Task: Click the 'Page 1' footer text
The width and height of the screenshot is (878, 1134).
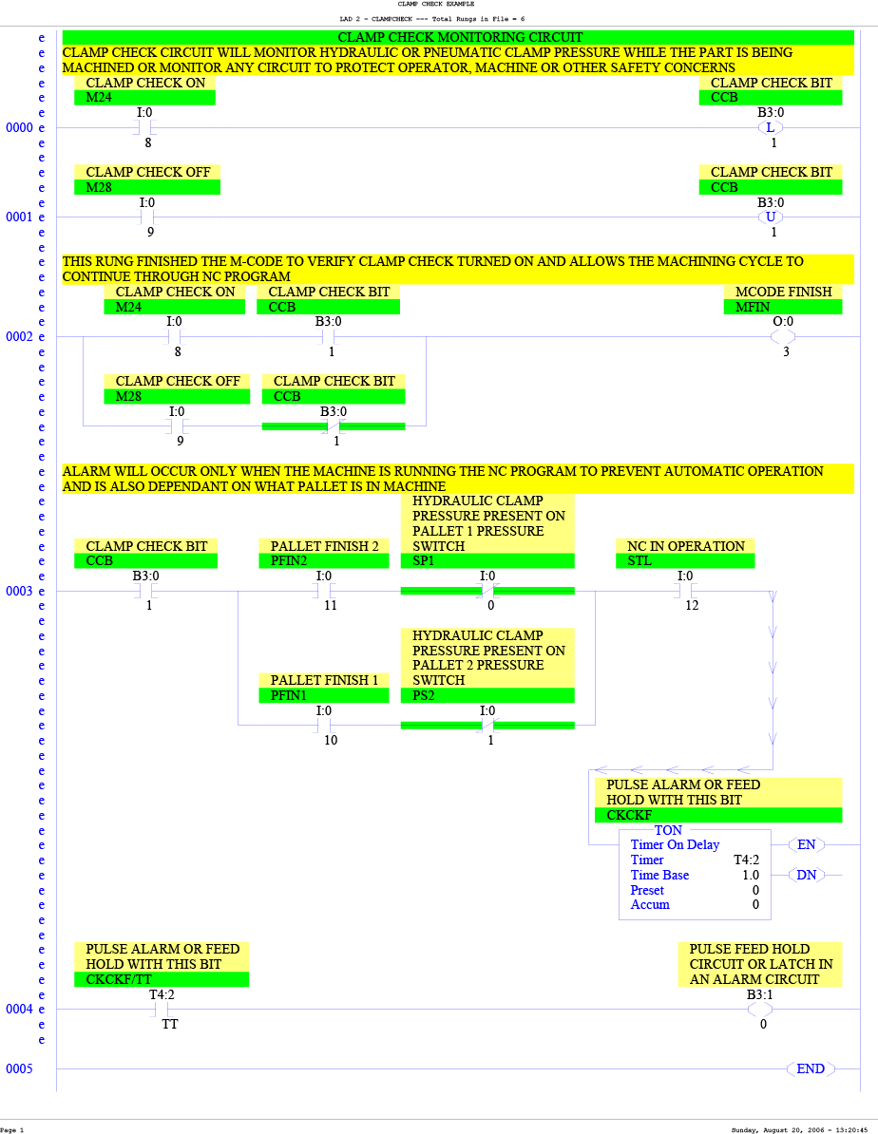Action: pyautogui.click(x=11, y=1129)
